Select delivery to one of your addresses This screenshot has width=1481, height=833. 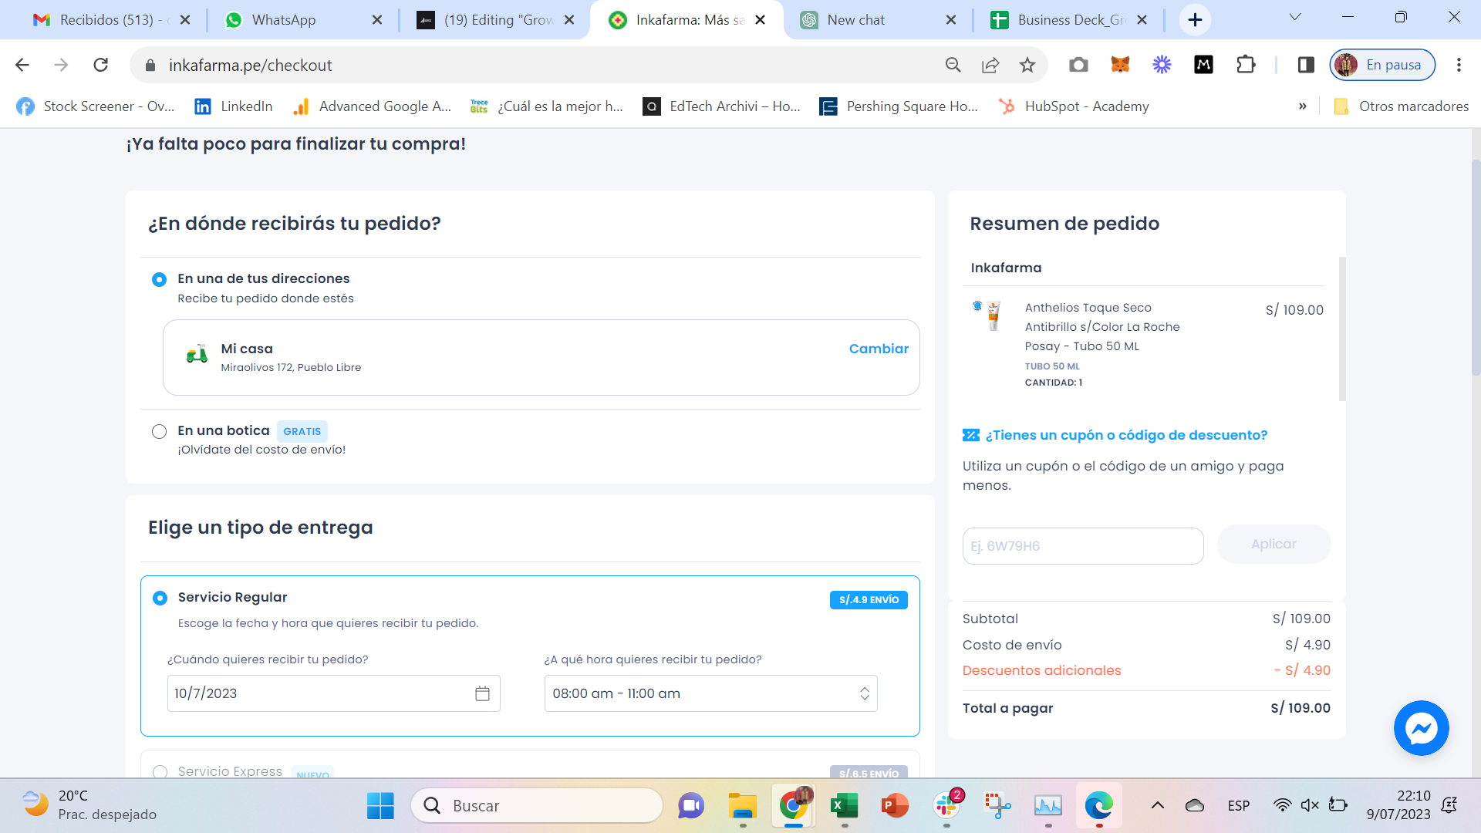[159, 279]
